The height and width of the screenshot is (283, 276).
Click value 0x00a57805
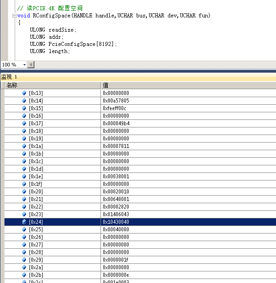point(116,101)
